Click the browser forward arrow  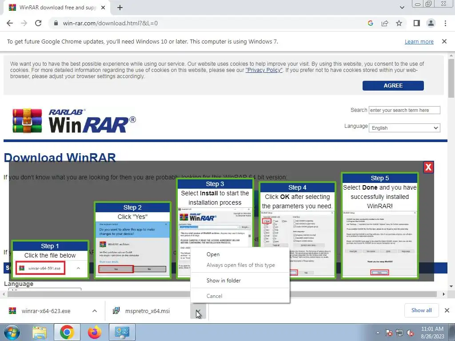pos(24,23)
